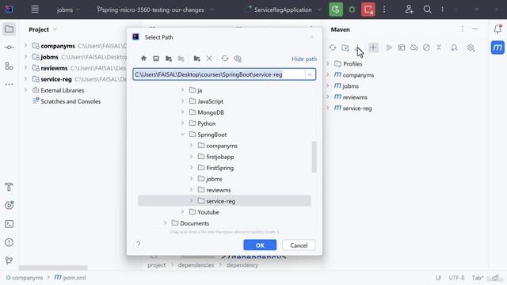Create new folder in Select Path dialog
The height and width of the screenshot is (285, 507).
(196, 59)
